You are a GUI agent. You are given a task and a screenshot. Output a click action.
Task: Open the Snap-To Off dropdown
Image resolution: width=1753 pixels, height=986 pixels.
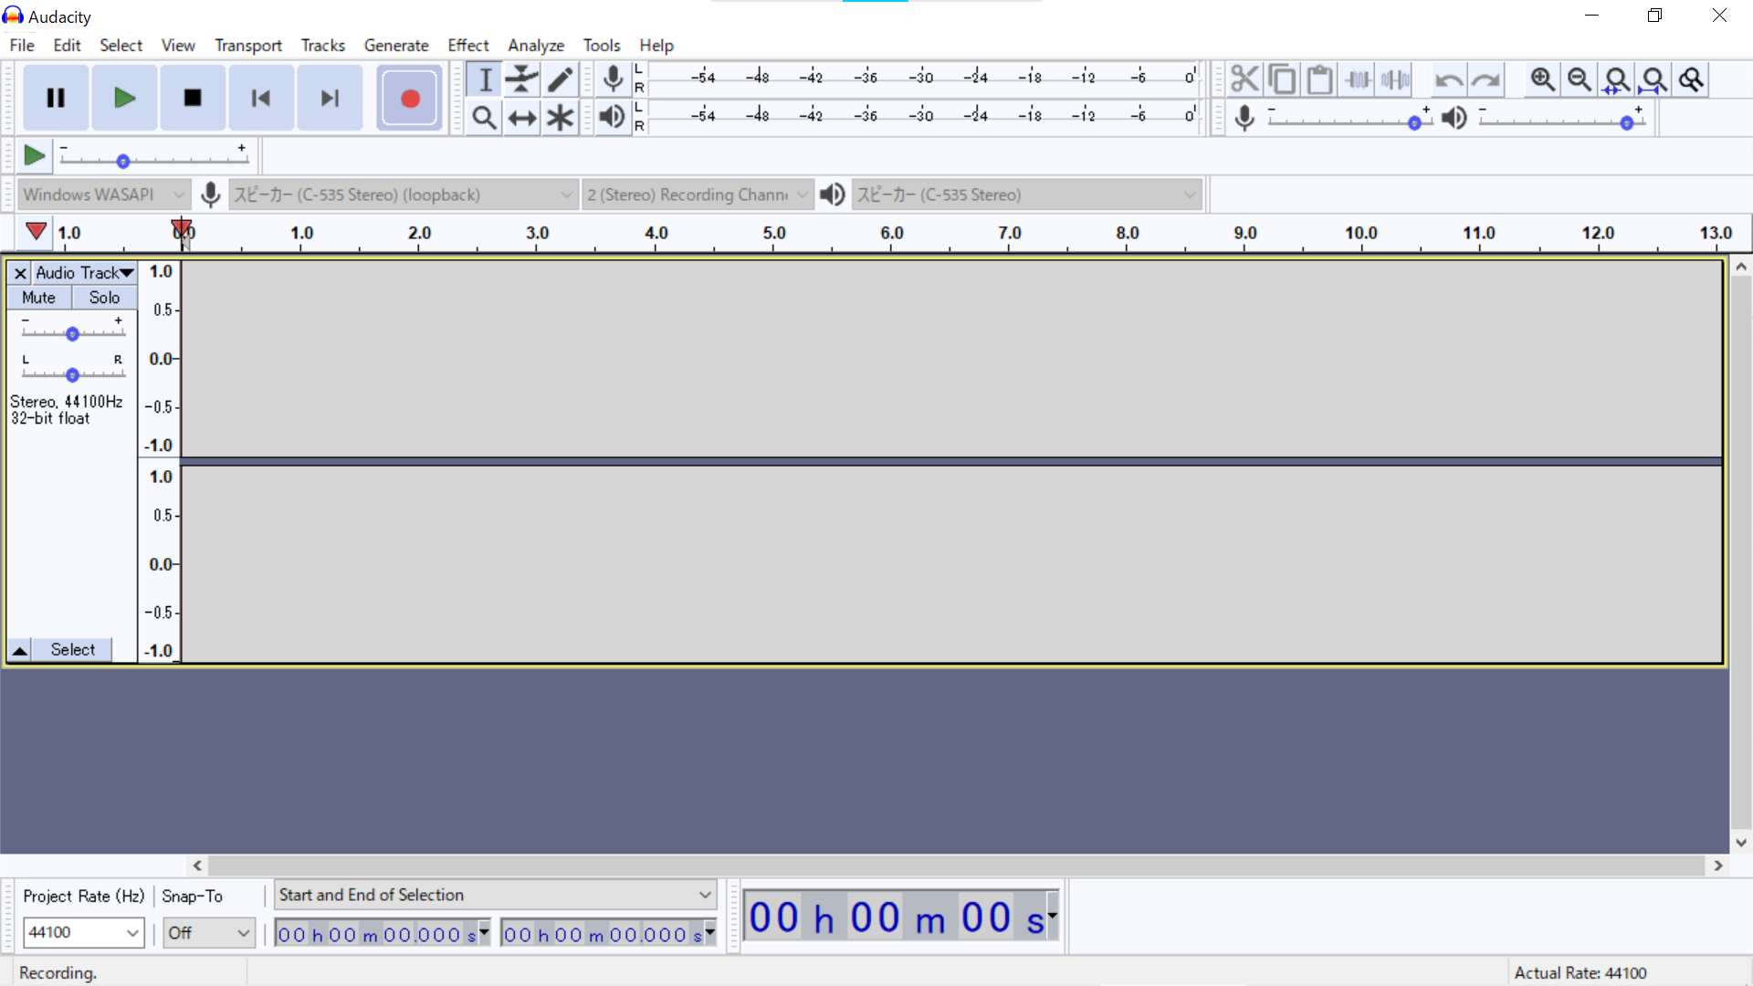pyautogui.click(x=209, y=933)
